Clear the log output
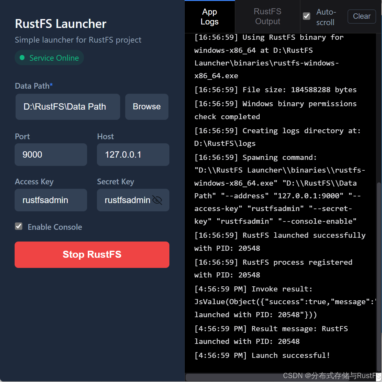This screenshot has width=382, height=382. (362, 16)
